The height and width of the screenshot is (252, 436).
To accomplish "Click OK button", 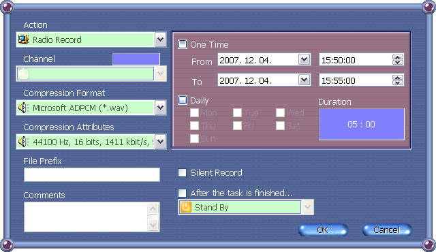I will tap(323, 230).
